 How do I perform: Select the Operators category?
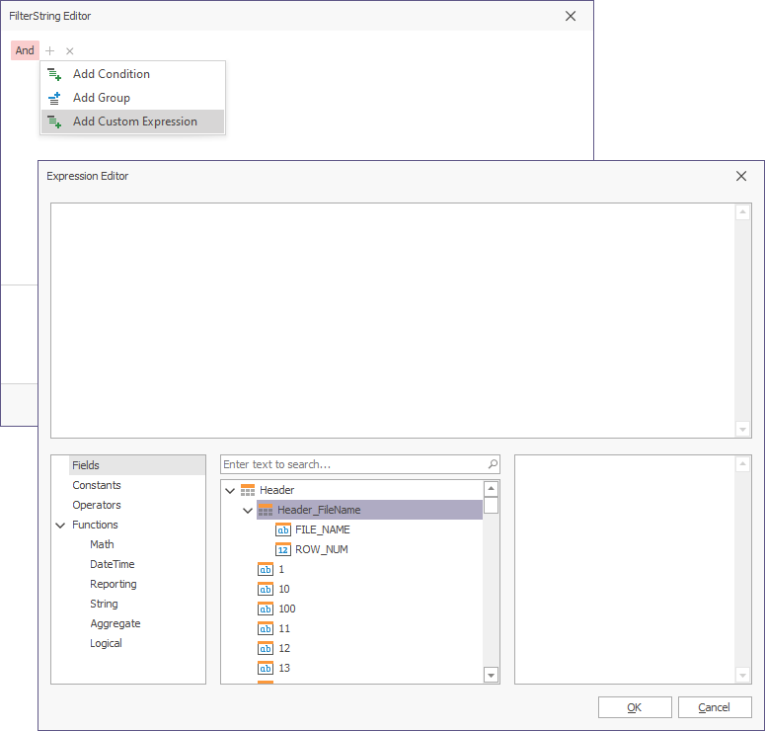tap(97, 506)
